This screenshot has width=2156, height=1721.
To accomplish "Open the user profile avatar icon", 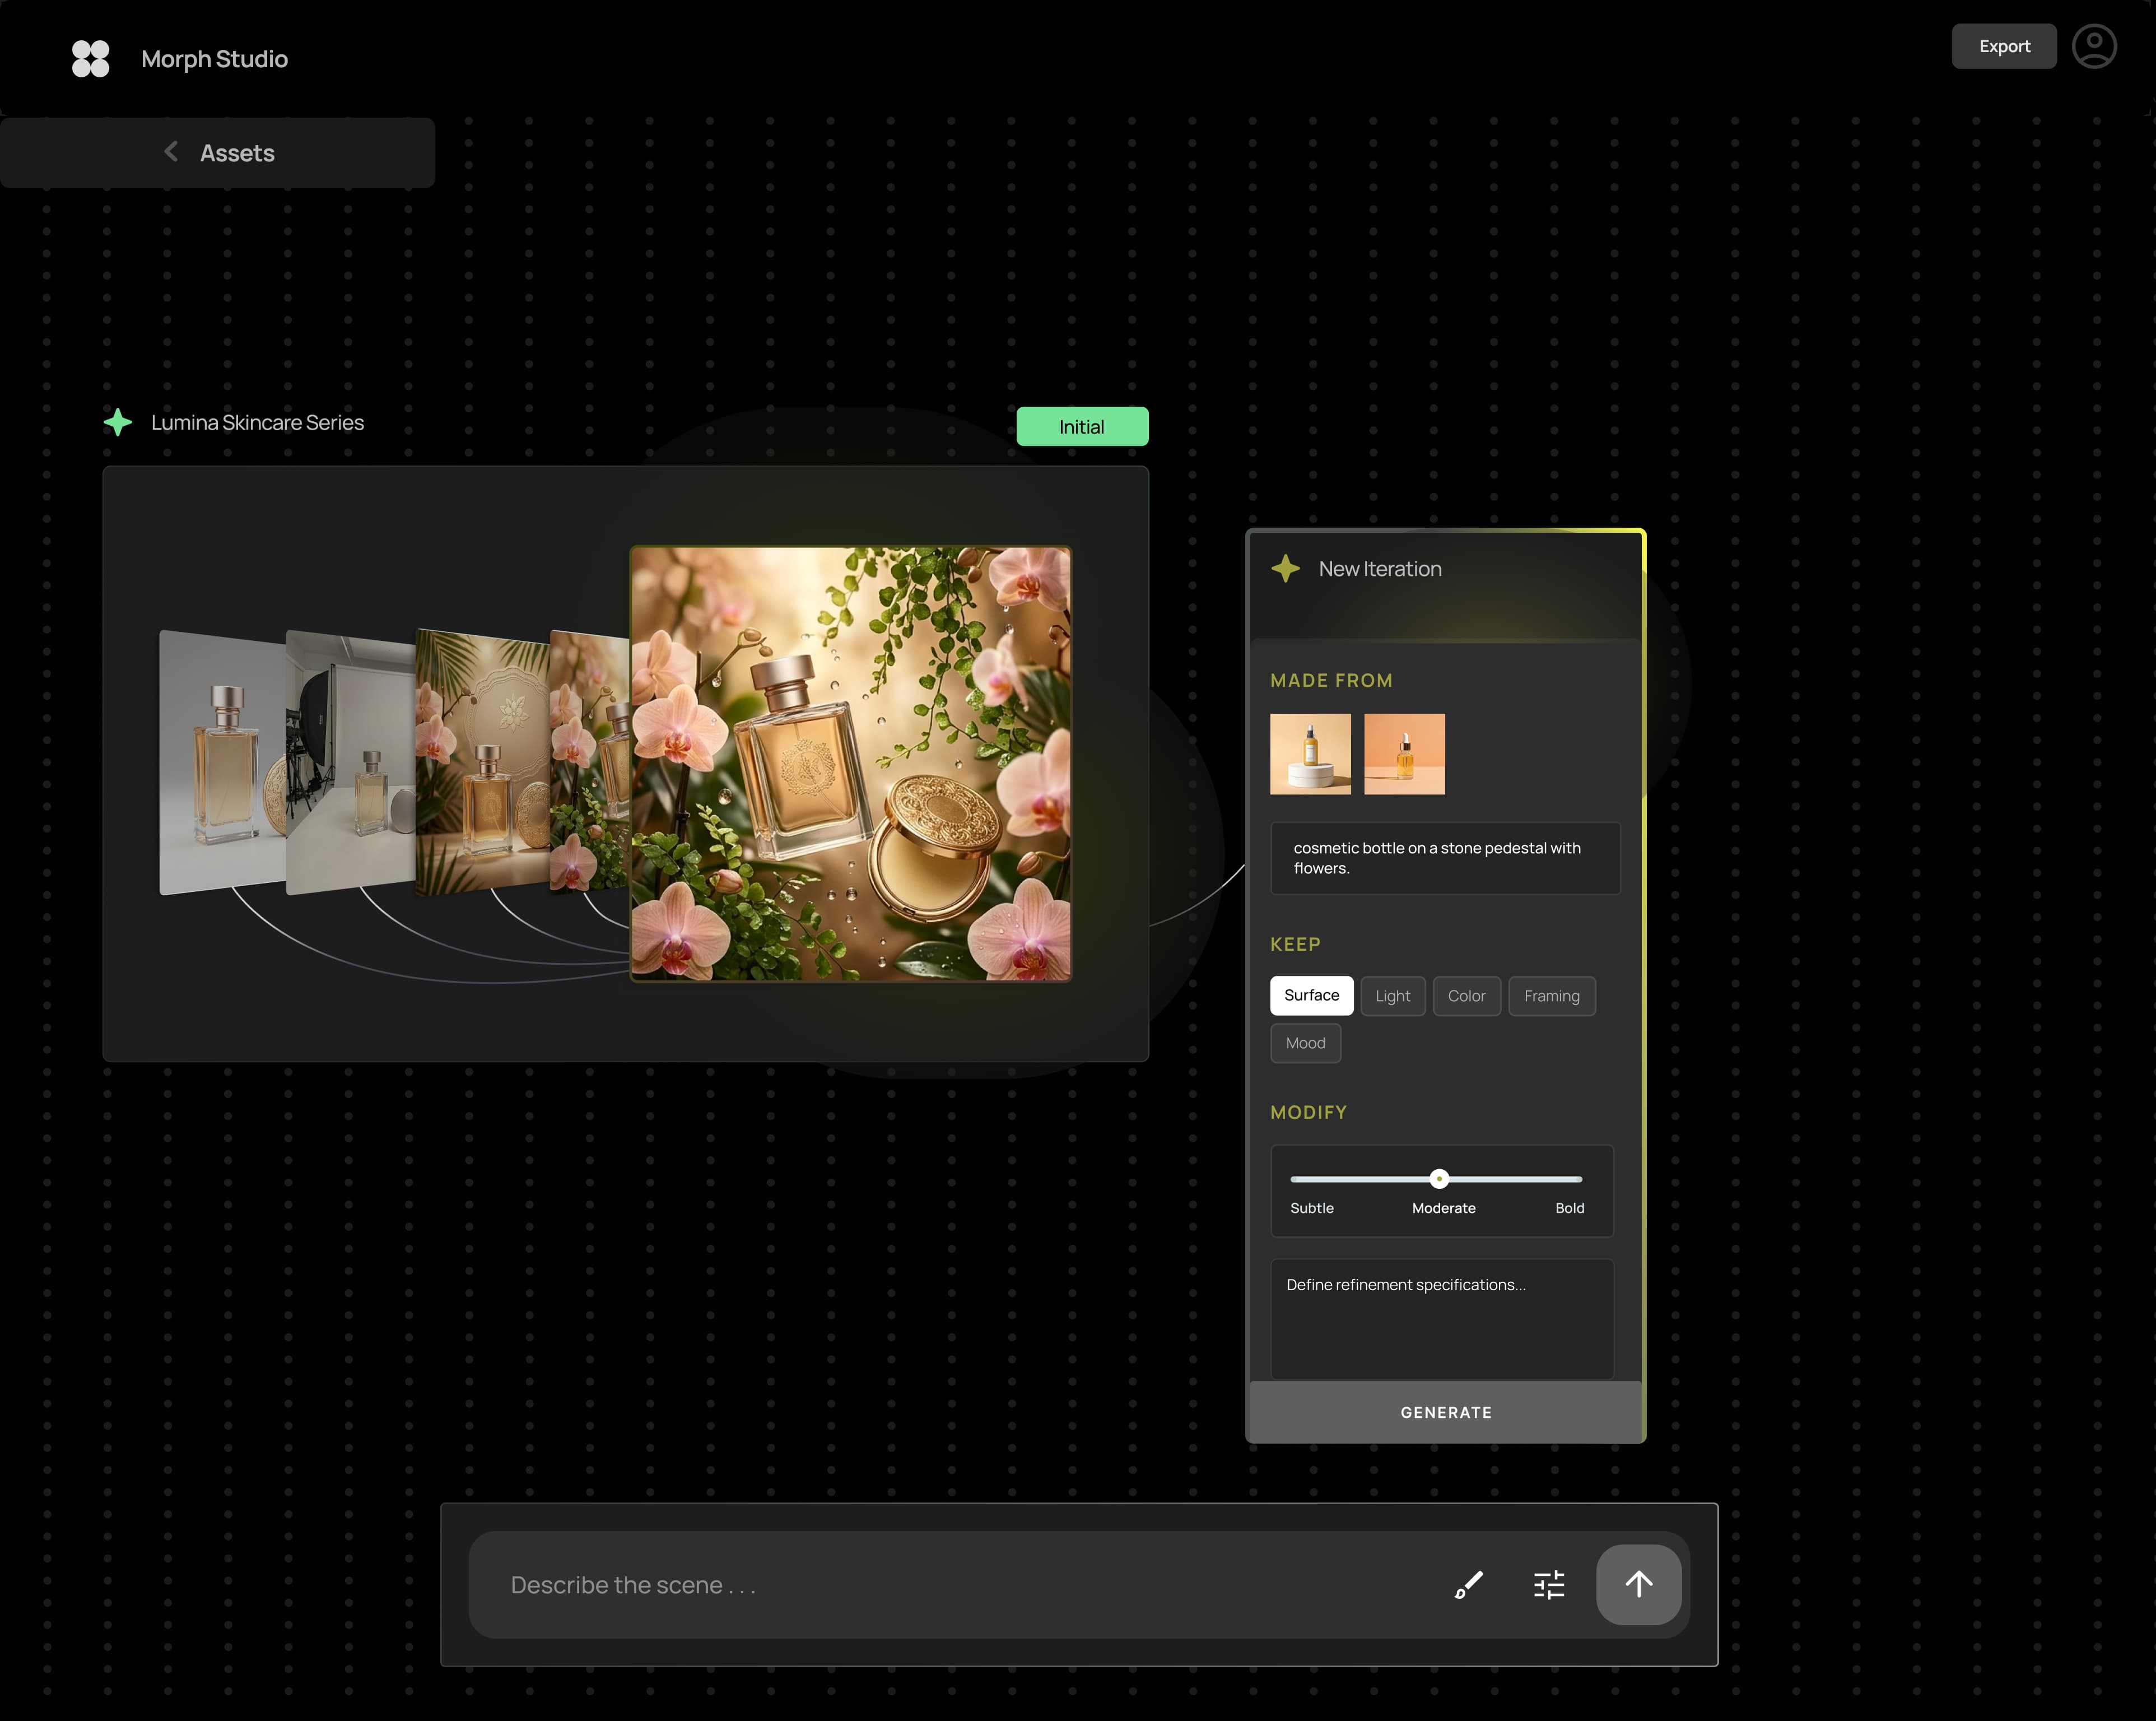I will coord(2094,46).
